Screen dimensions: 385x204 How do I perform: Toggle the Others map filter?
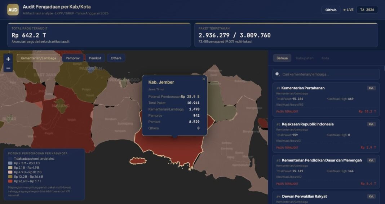116,58
